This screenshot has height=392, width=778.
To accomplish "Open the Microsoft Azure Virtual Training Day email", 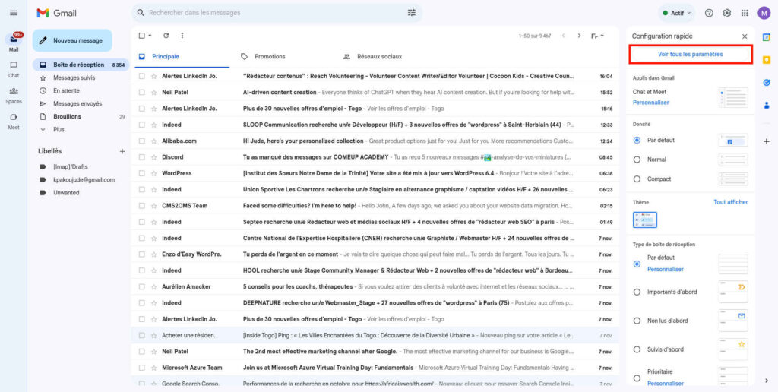I will pos(375,368).
